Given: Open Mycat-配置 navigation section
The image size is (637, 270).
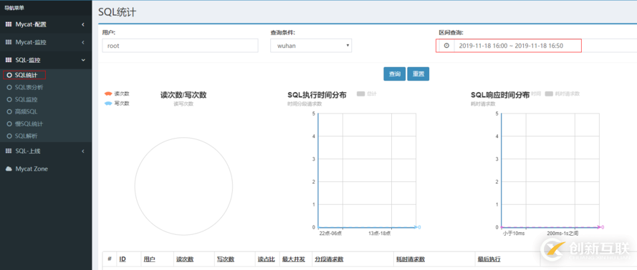Looking at the screenshot, I should 46,24.
